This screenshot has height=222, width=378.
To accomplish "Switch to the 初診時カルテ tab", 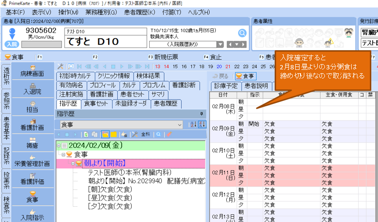I will tap(75, 76).
